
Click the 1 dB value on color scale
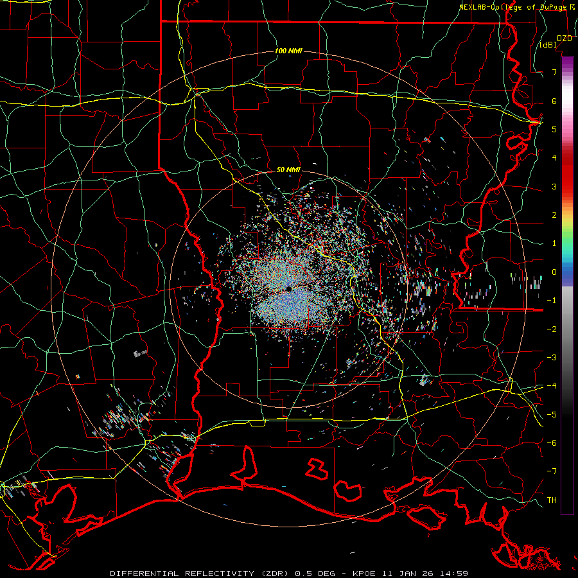coord(554,243)
